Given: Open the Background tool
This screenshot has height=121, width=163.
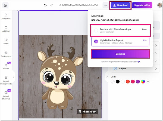Looking at the screenshot, I should coord(6,54).
